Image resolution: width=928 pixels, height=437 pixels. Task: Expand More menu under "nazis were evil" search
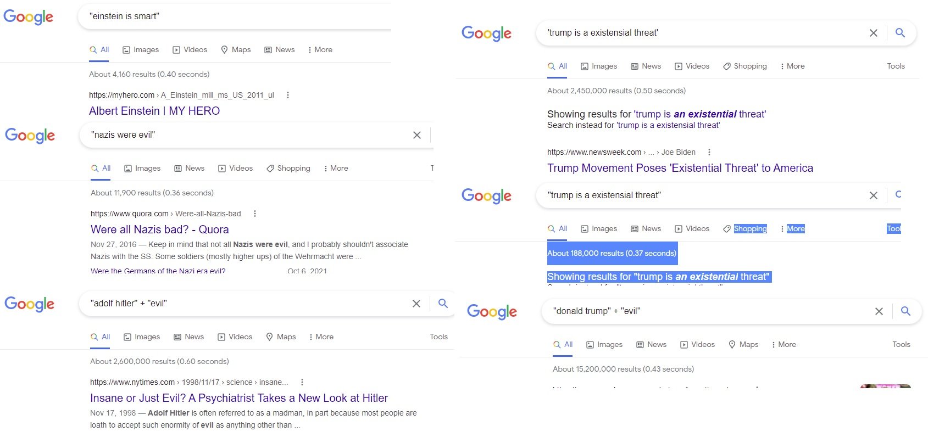coord(336,168)
